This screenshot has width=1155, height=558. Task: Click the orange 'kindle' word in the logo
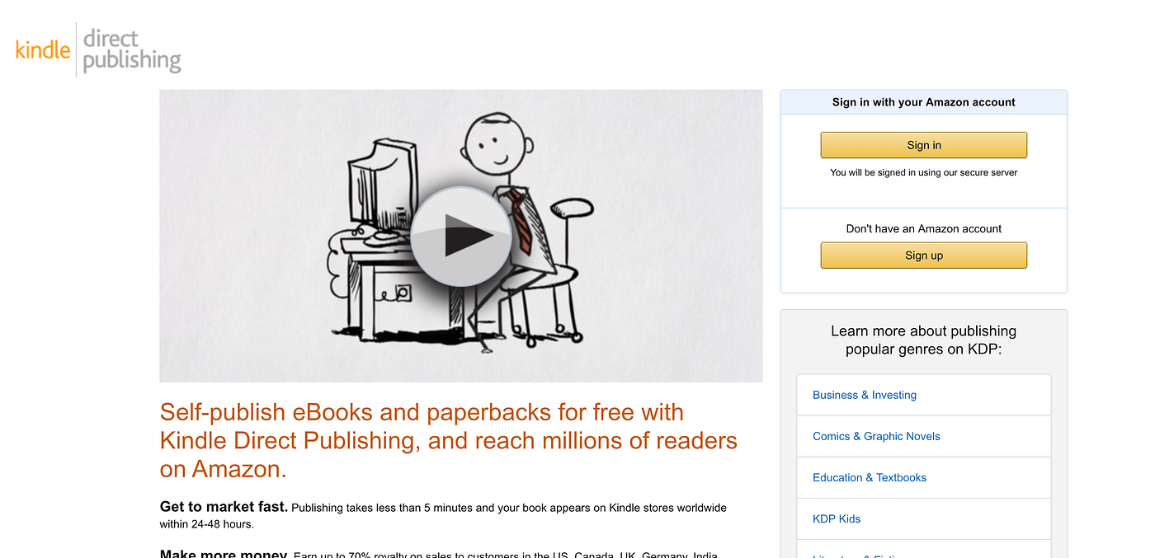pos(43,49)
